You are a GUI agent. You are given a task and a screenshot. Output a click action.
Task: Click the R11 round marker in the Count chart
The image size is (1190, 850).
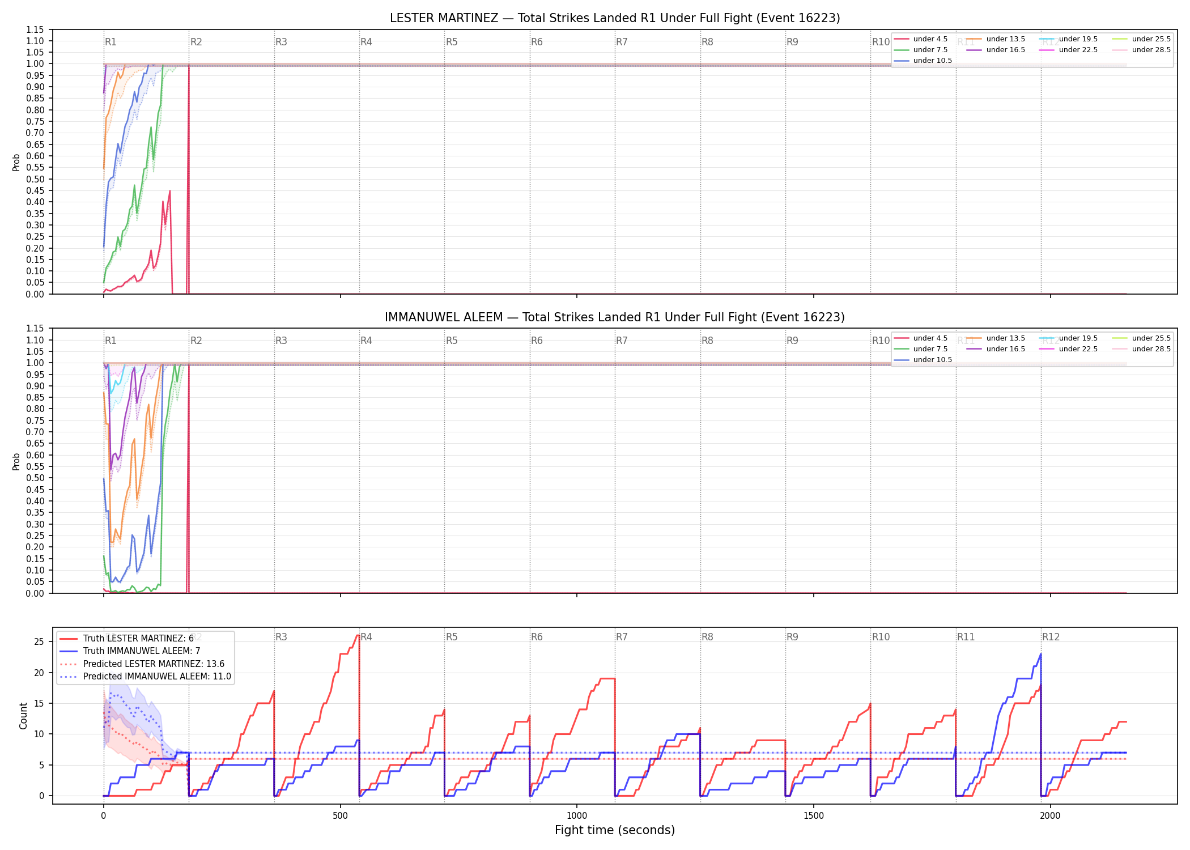(966, 637)
